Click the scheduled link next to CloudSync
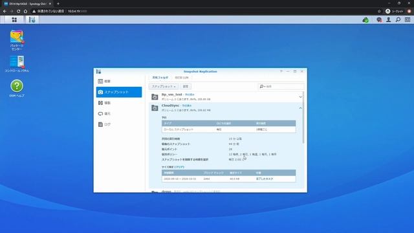The height and width of the screenshot is (233, 414). click(x=187, y=105)
